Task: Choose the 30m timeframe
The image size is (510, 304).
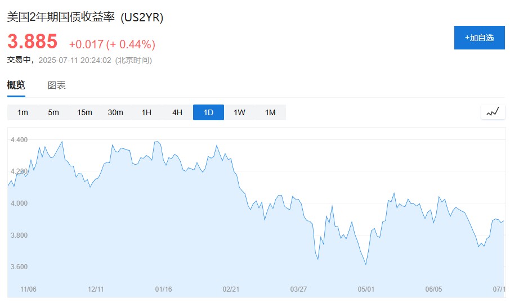Action: (x=115, y=112)
